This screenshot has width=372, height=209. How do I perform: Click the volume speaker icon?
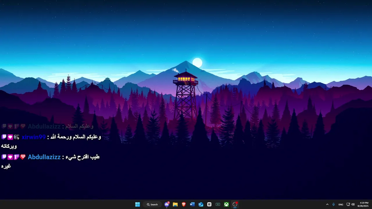(353, 204)
